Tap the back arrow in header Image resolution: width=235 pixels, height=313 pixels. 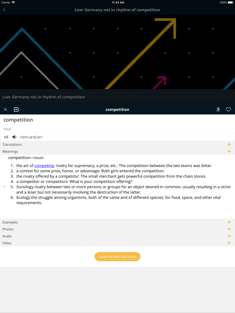(4, 10)
